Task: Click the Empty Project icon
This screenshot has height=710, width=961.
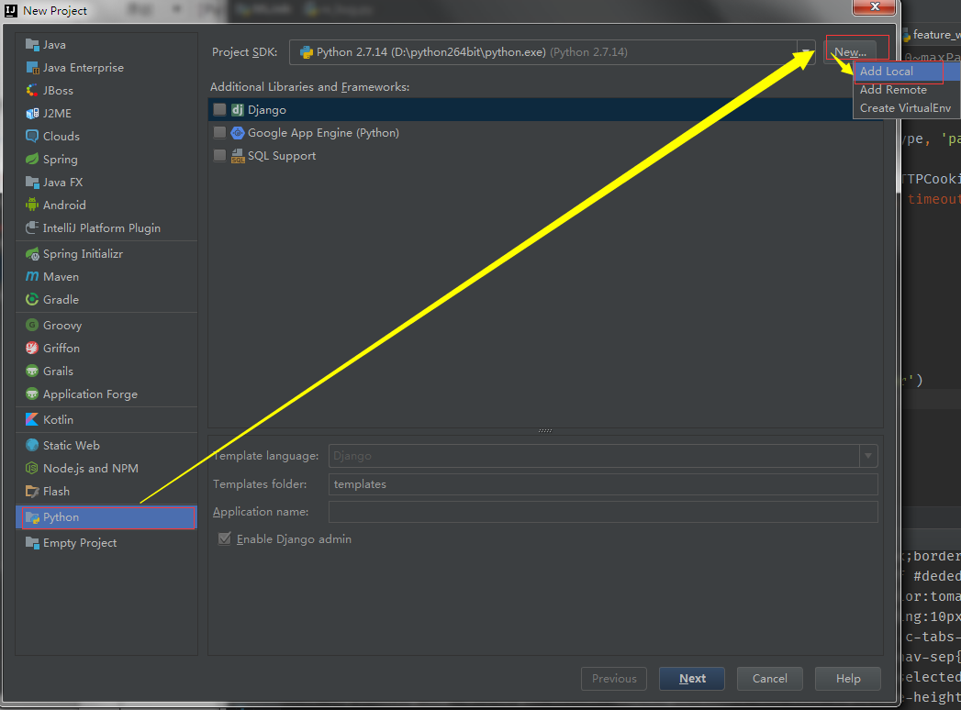Action: coord(32,543)
